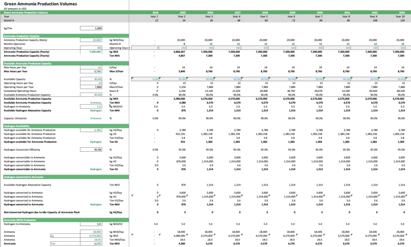Click the 'Operating Days #' unit label

(x=120, y=48)
